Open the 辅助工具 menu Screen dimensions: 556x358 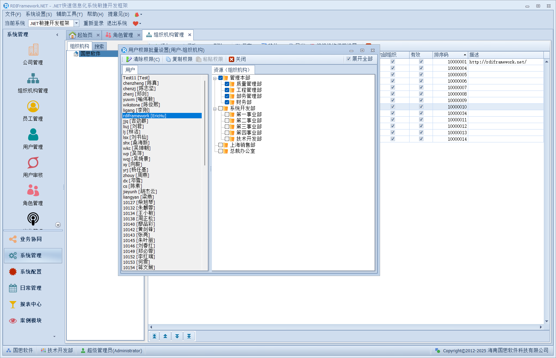coord(69,14)
